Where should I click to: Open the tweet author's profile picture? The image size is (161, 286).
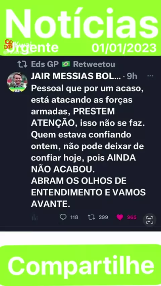coord(17,82)
